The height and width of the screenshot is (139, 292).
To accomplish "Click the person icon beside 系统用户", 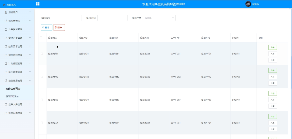I will coord(6,12).
